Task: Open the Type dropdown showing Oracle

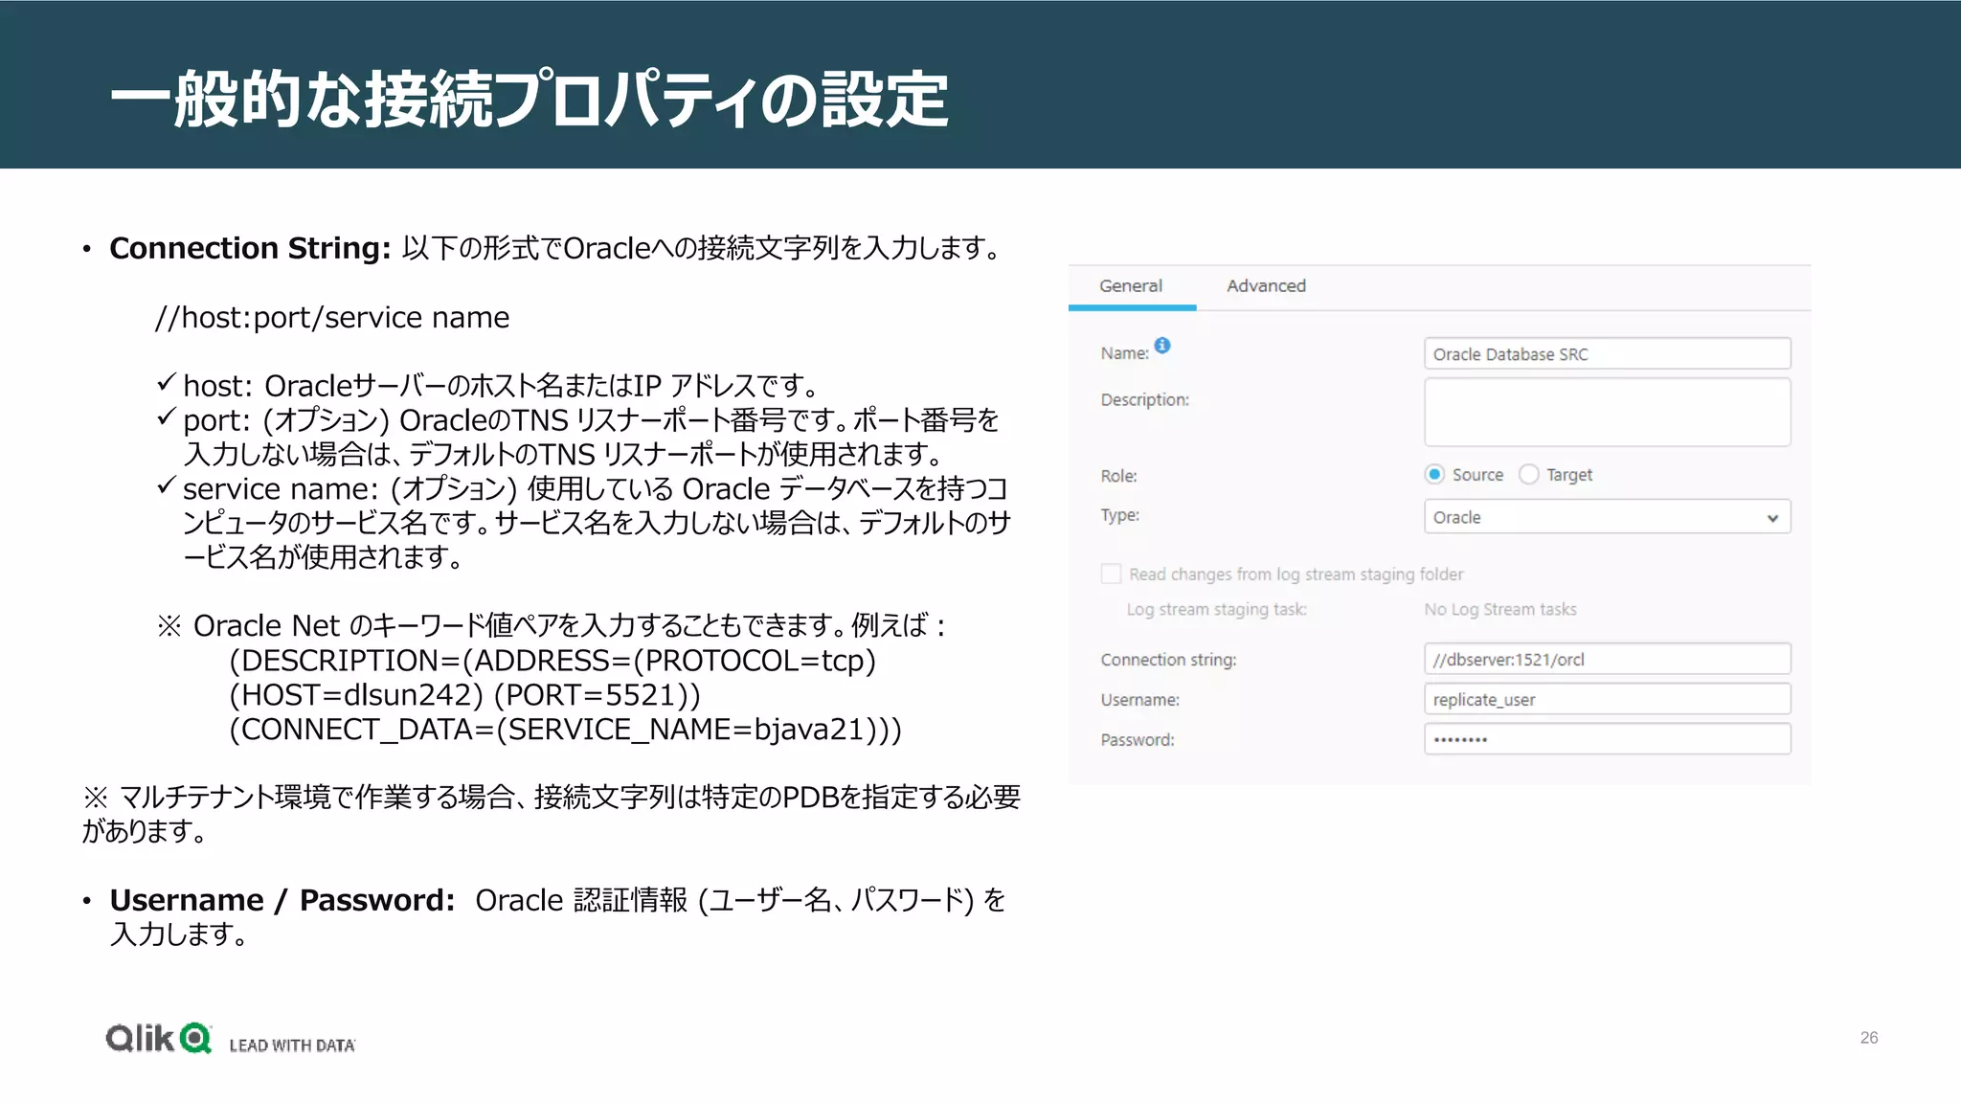Action: tap(1607, 517)
